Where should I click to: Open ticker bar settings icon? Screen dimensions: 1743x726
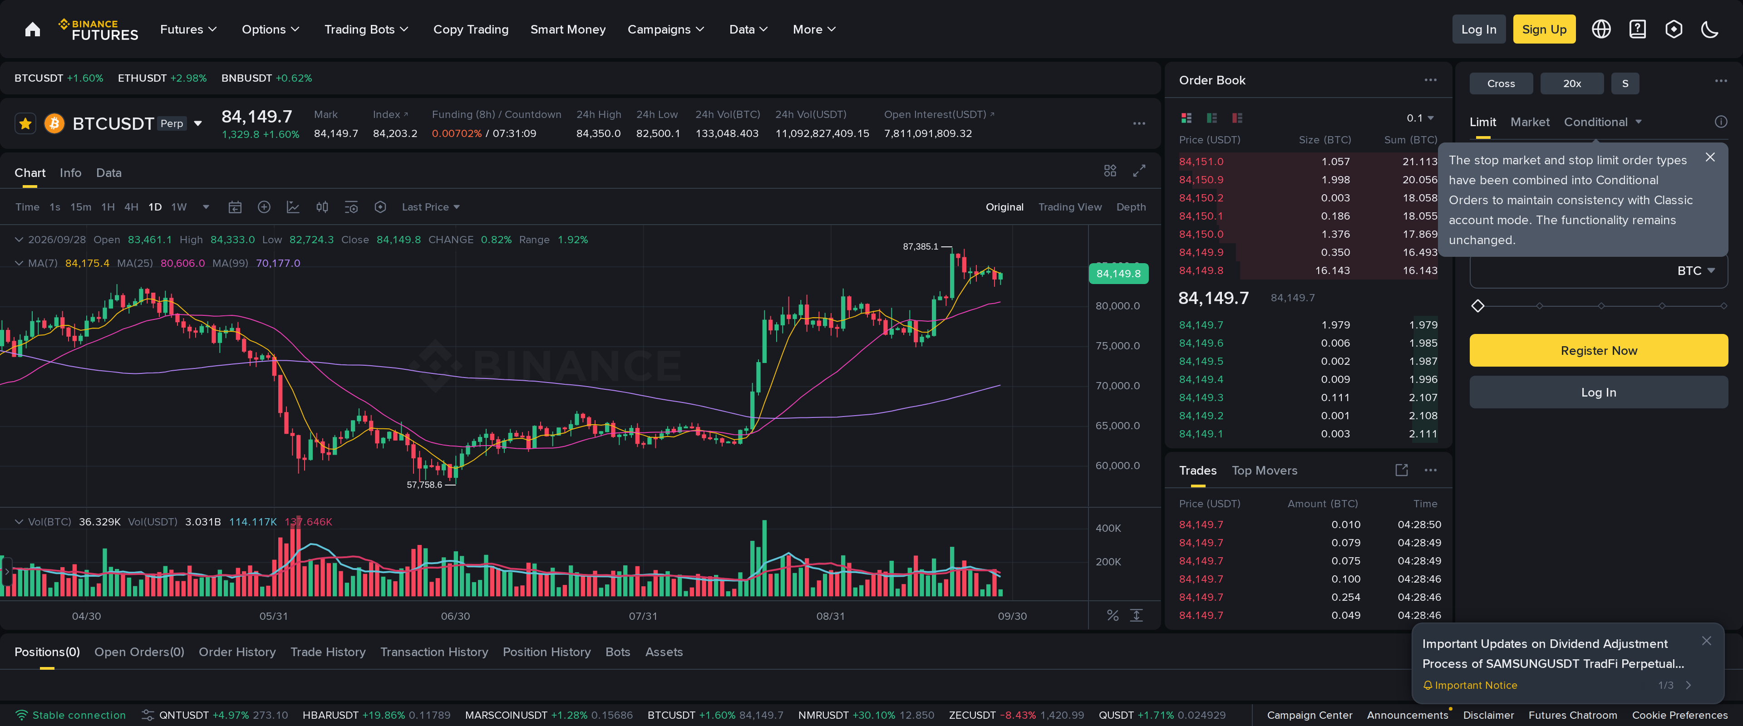tap(148, 715)
